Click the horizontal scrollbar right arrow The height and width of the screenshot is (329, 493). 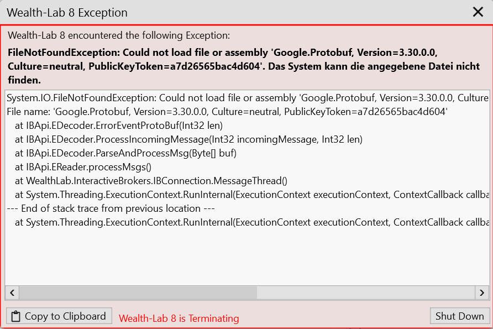click(482, 293)
